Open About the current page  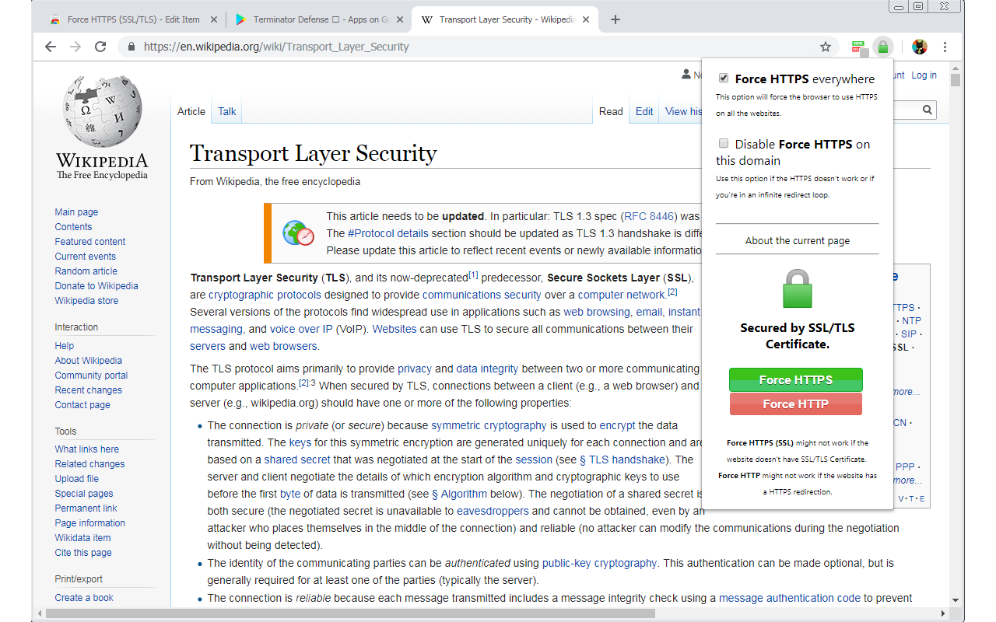[x=797, y=240]
